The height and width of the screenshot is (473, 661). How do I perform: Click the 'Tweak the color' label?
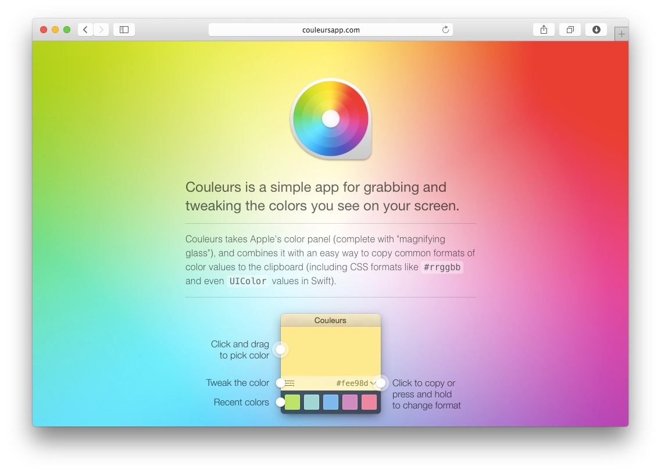(x=237, y=382)
